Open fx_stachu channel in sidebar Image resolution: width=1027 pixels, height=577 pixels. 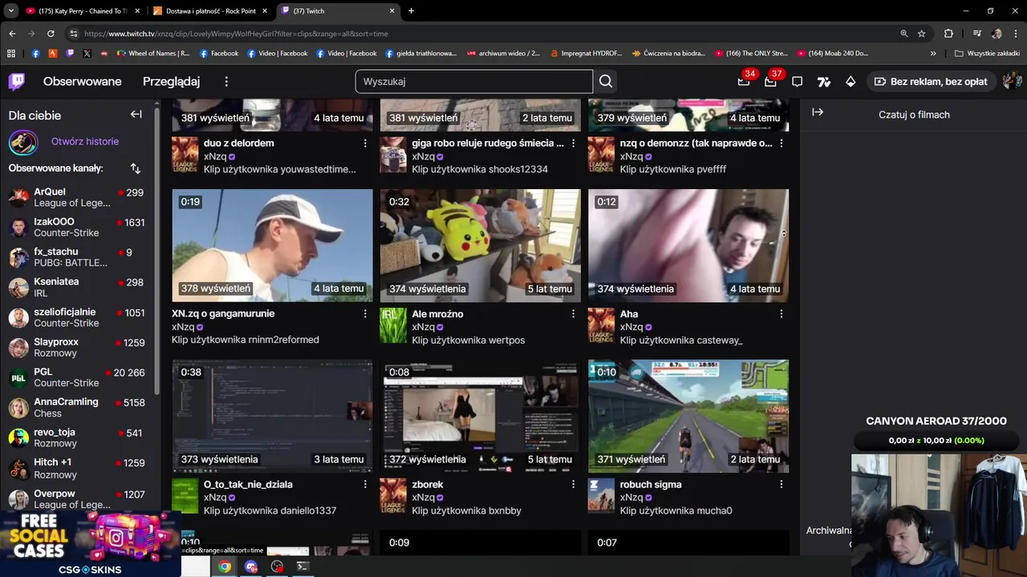coord(76,257)
